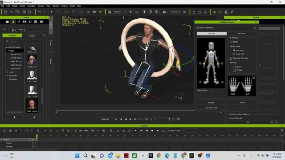The height and width of the screenshot is (160, 285).
Task: Click Apply down-arrow button in Content panel
Action: tap(15, 117)
